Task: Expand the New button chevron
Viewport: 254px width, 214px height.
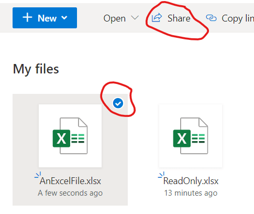Action: pos(64,18)
